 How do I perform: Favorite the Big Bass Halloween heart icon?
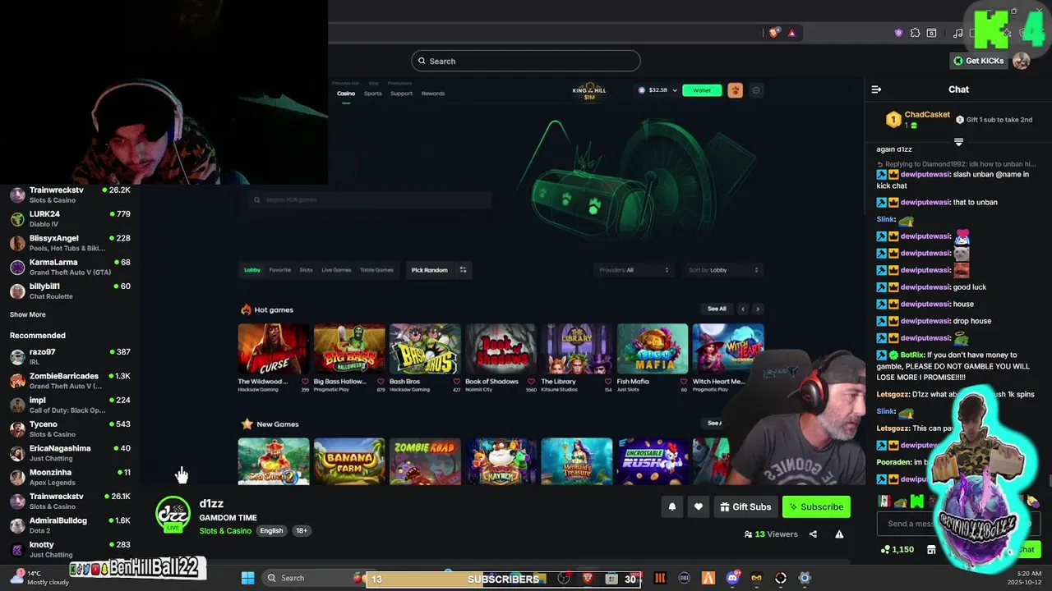click(x=381, y=382)
